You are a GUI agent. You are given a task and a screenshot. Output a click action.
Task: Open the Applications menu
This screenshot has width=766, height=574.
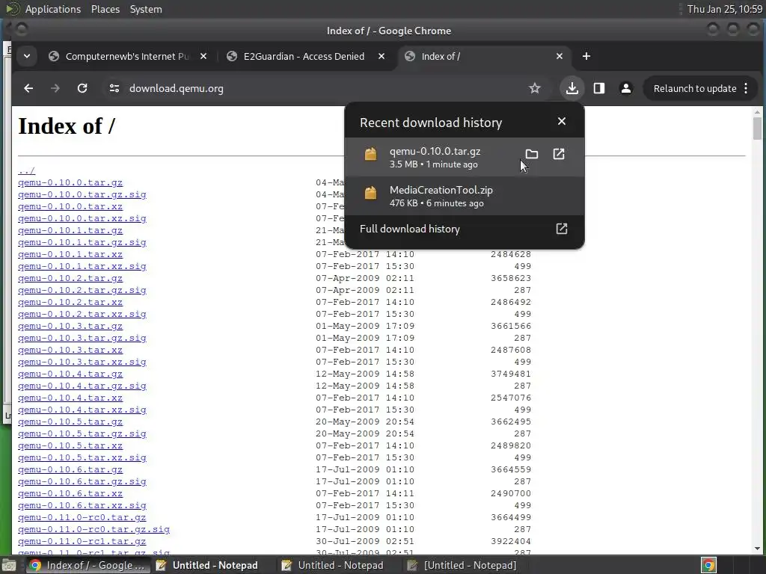pos(53,9)
